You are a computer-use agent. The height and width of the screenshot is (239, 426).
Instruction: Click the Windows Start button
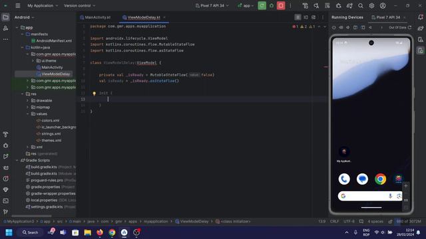click(x=9, y=232)
